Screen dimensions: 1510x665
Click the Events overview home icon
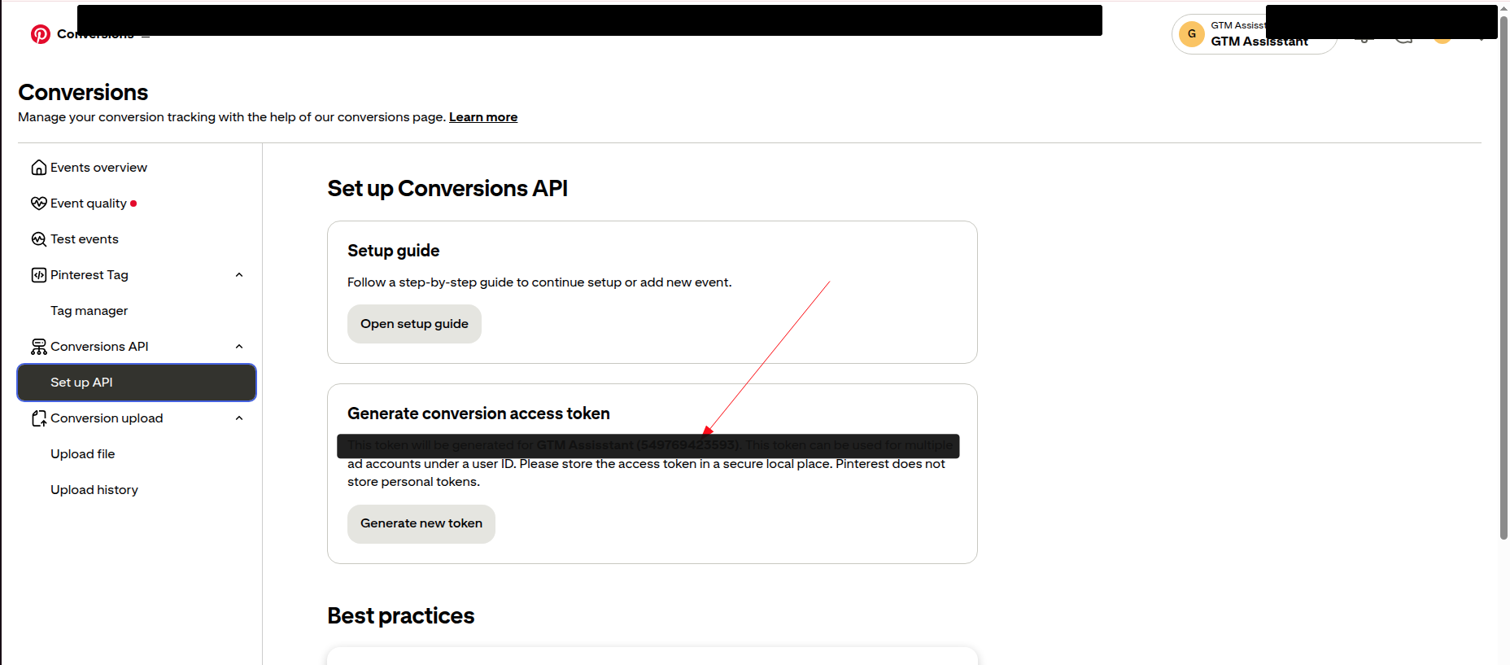click(38, 168)
